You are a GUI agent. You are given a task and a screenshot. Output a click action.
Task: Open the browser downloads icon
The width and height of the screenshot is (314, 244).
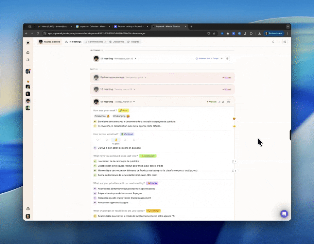(x=260, y=33)
